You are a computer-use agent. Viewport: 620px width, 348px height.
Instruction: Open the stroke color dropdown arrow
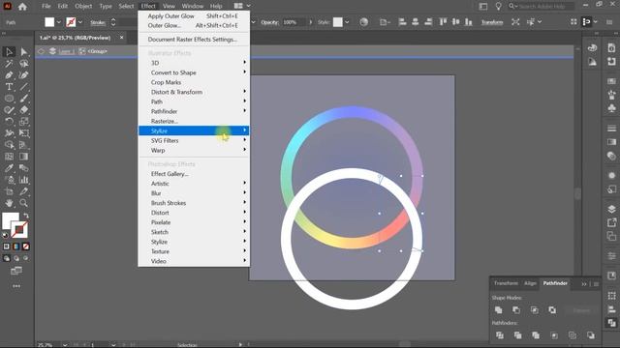(80, 22)
